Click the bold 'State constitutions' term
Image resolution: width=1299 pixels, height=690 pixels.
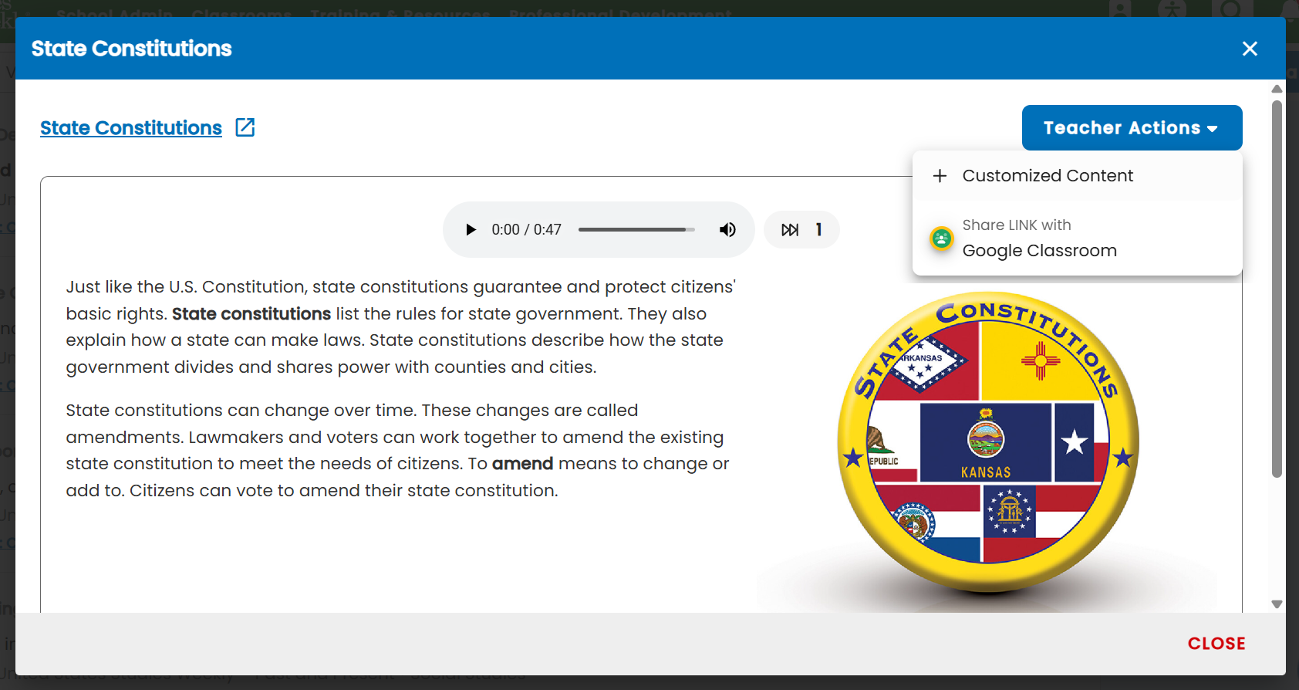(x=251, y=313)
